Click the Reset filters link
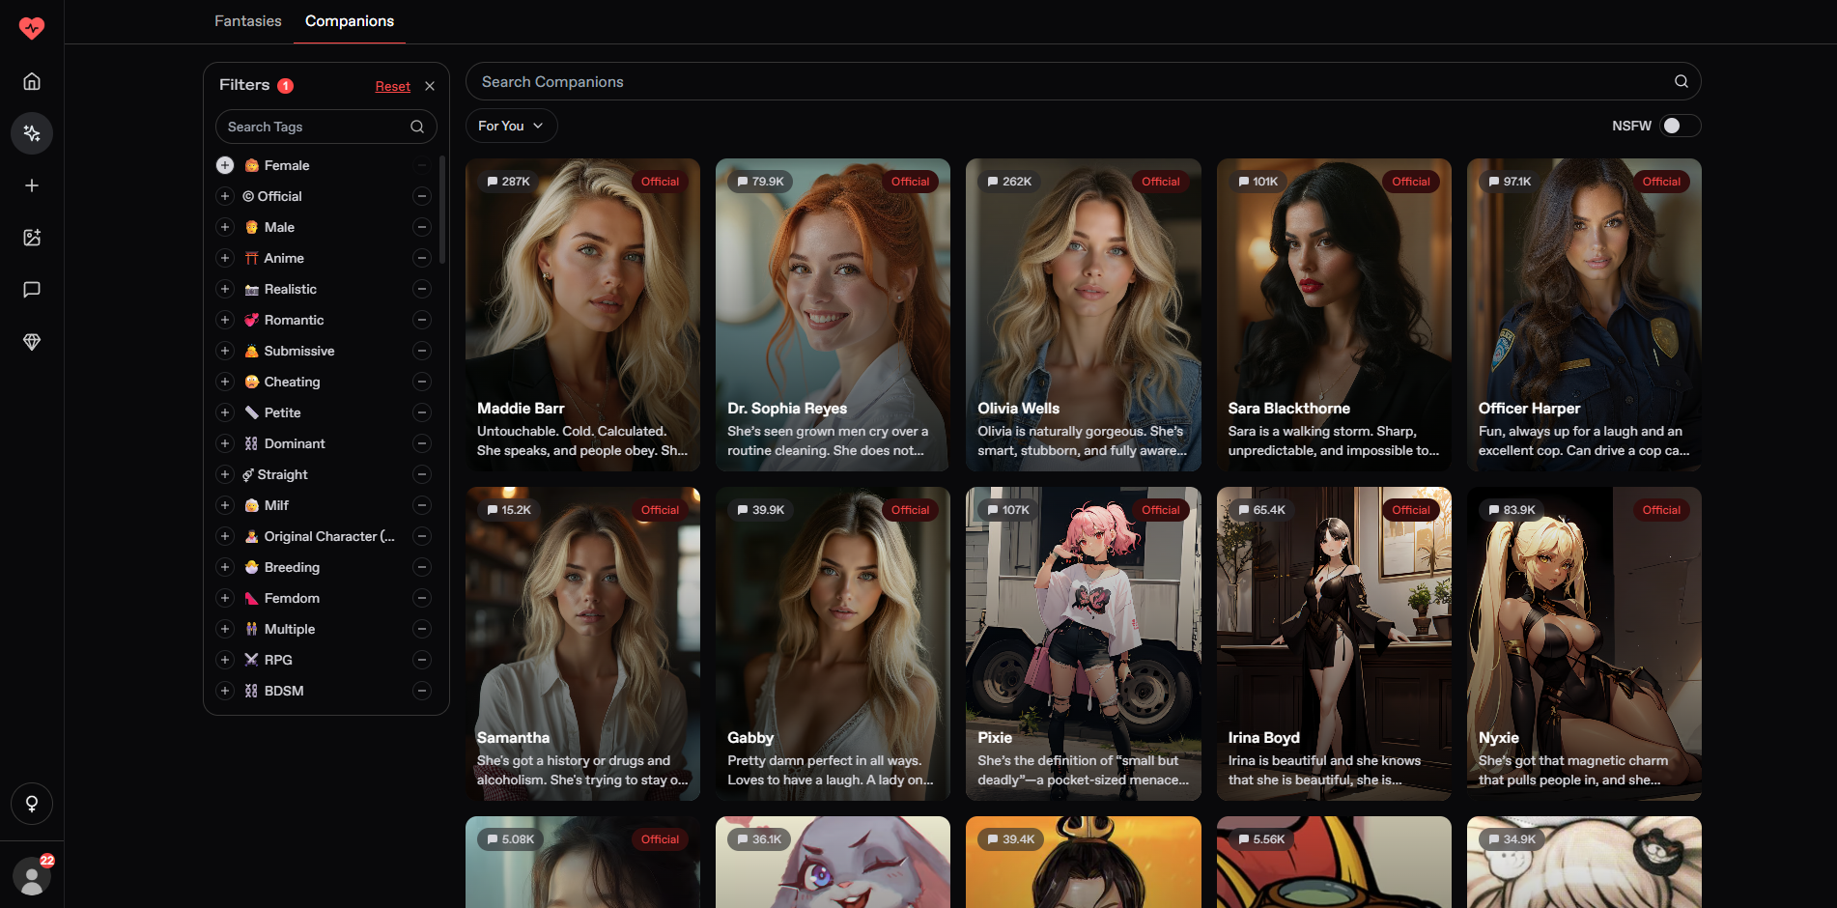 coord(393,86)
